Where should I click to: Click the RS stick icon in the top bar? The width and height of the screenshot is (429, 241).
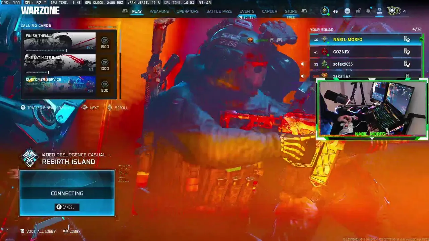[x=379, y=11]
